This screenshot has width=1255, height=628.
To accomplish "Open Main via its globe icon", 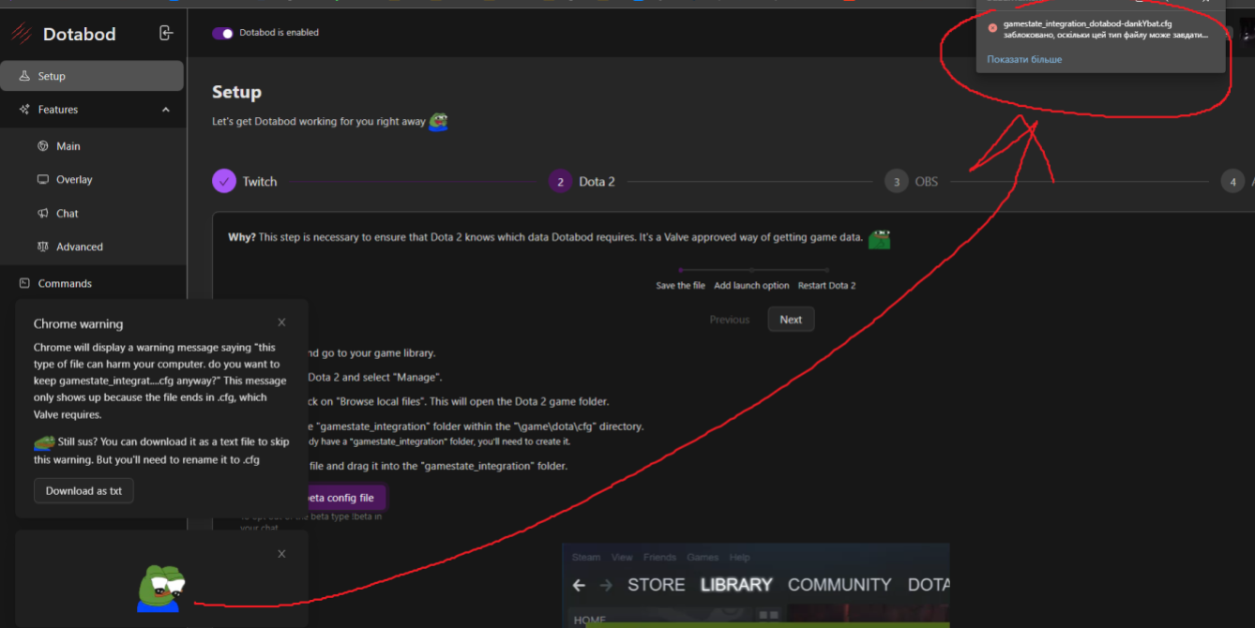I will (x=42, y=145).
